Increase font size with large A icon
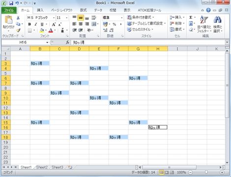This screenshot has width=231, height=177. (54, 25)
